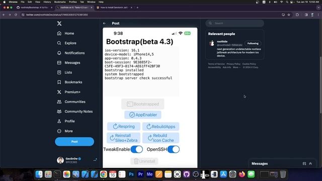Open Firefox from the Dock
Screen dimensions: 322x181
(x=242, y=174)
